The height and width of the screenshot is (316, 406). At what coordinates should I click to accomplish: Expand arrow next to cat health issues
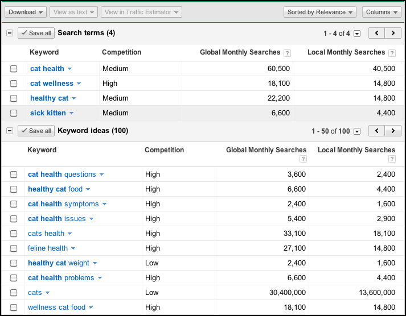(91, 219)
